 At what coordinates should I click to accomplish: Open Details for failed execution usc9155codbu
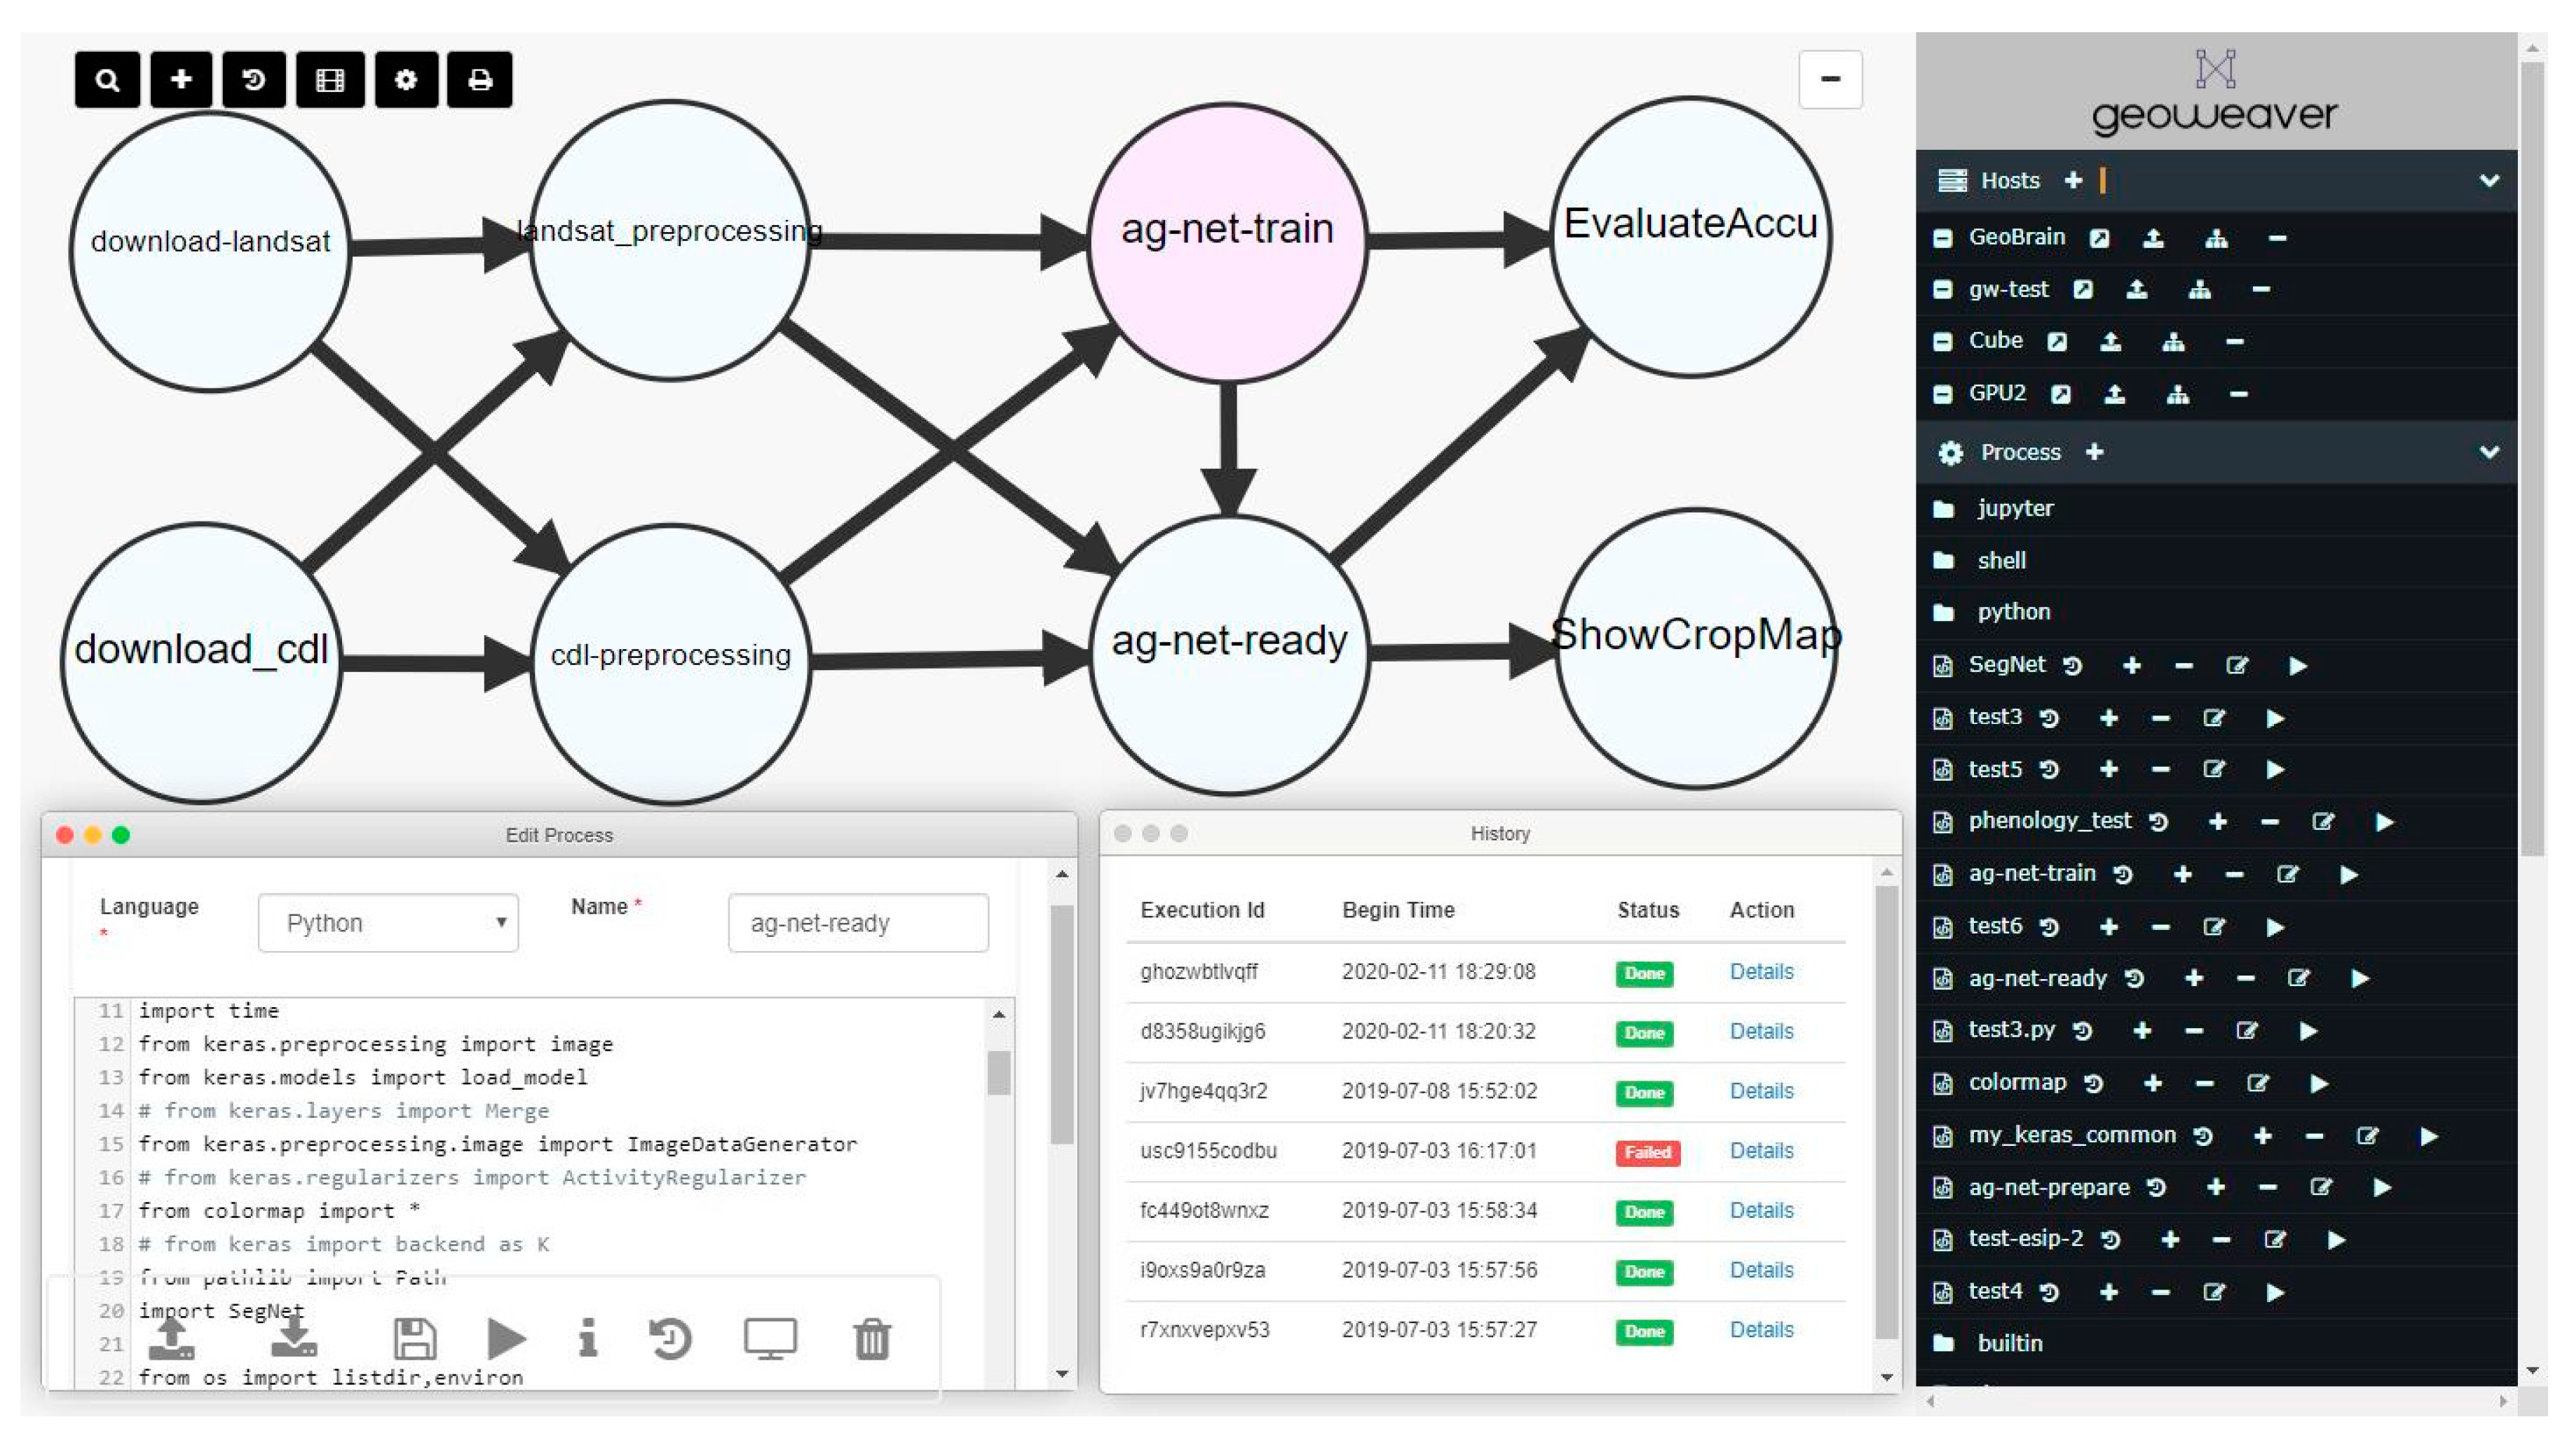click(x=1762, y=1151)
